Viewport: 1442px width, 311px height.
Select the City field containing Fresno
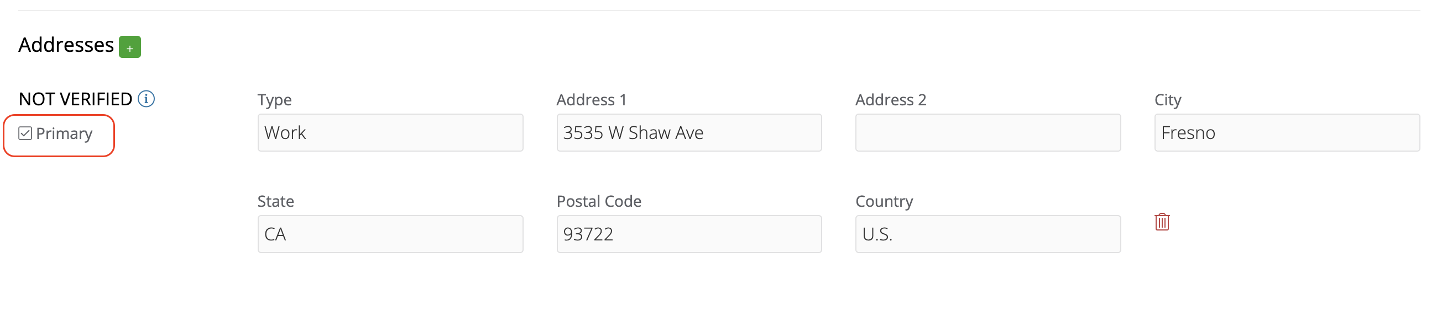coord(1287,133)
